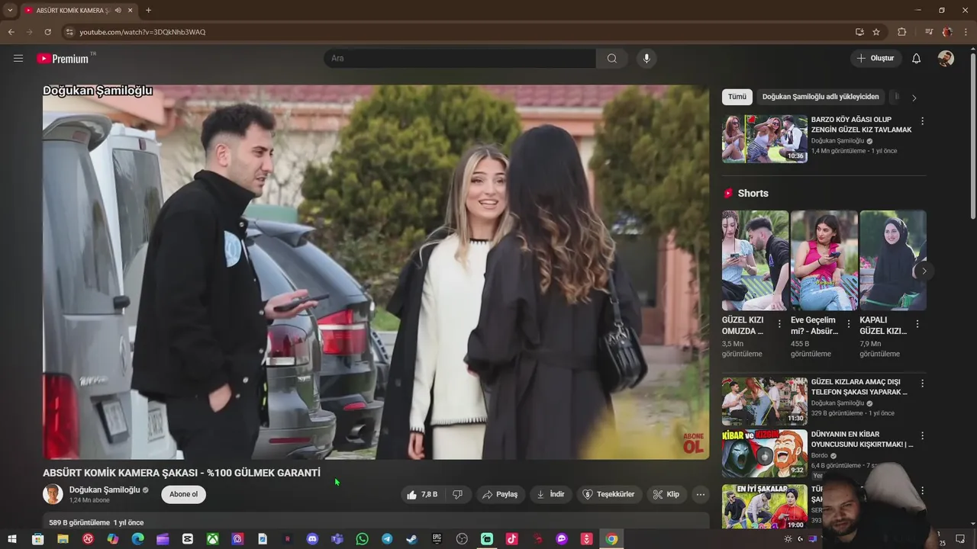977x549 pixels.
Task: Open the YouTube hamburger guide menu
Action: [18, 58]
